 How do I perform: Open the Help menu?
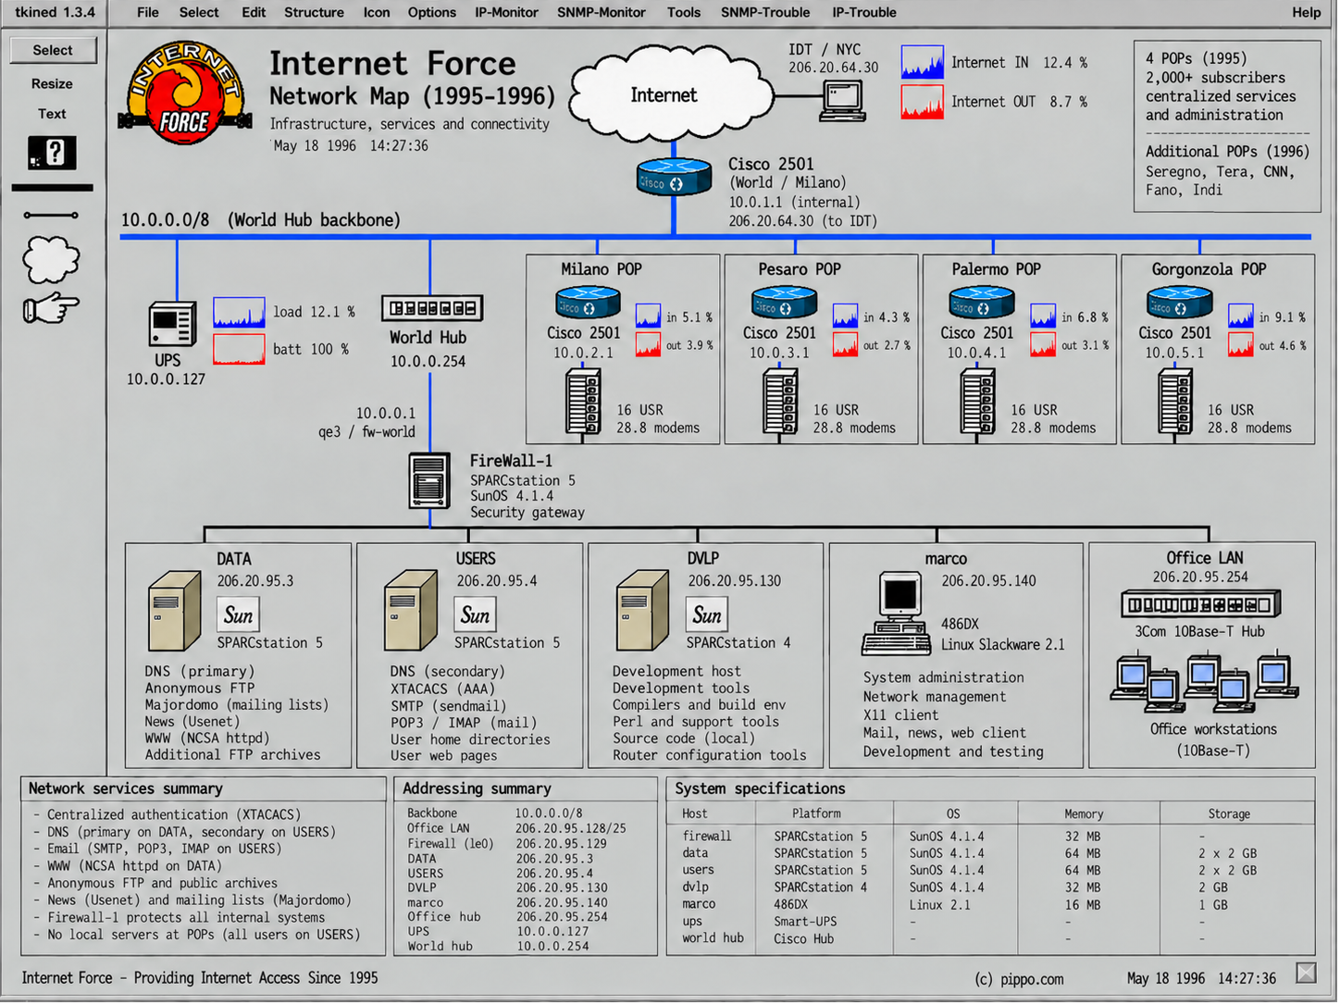point(1307,13)
